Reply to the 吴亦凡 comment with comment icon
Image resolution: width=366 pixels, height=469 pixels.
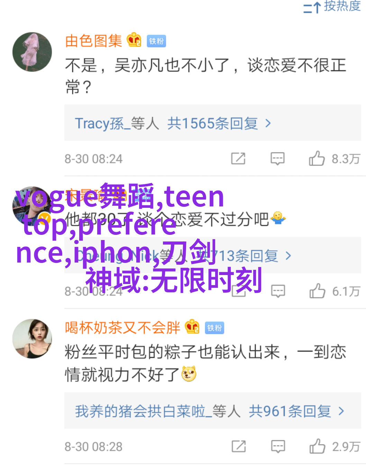(x=277, y=159)
